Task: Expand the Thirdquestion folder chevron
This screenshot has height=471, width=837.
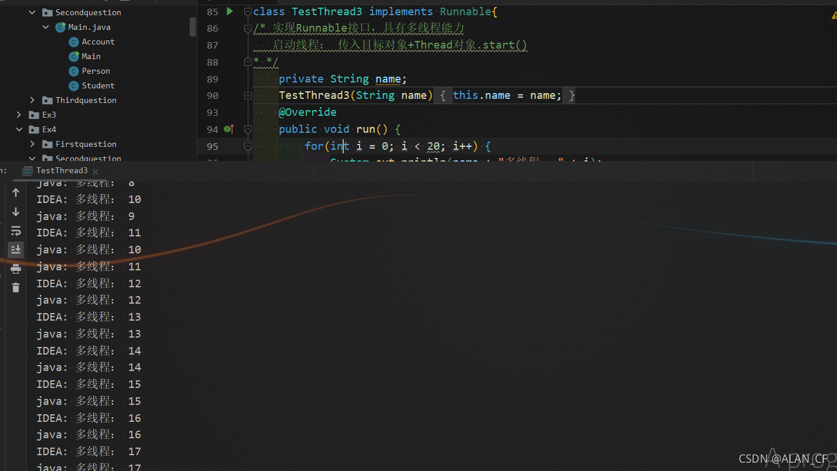Action: pyautogui.click(x=33, y=100)
